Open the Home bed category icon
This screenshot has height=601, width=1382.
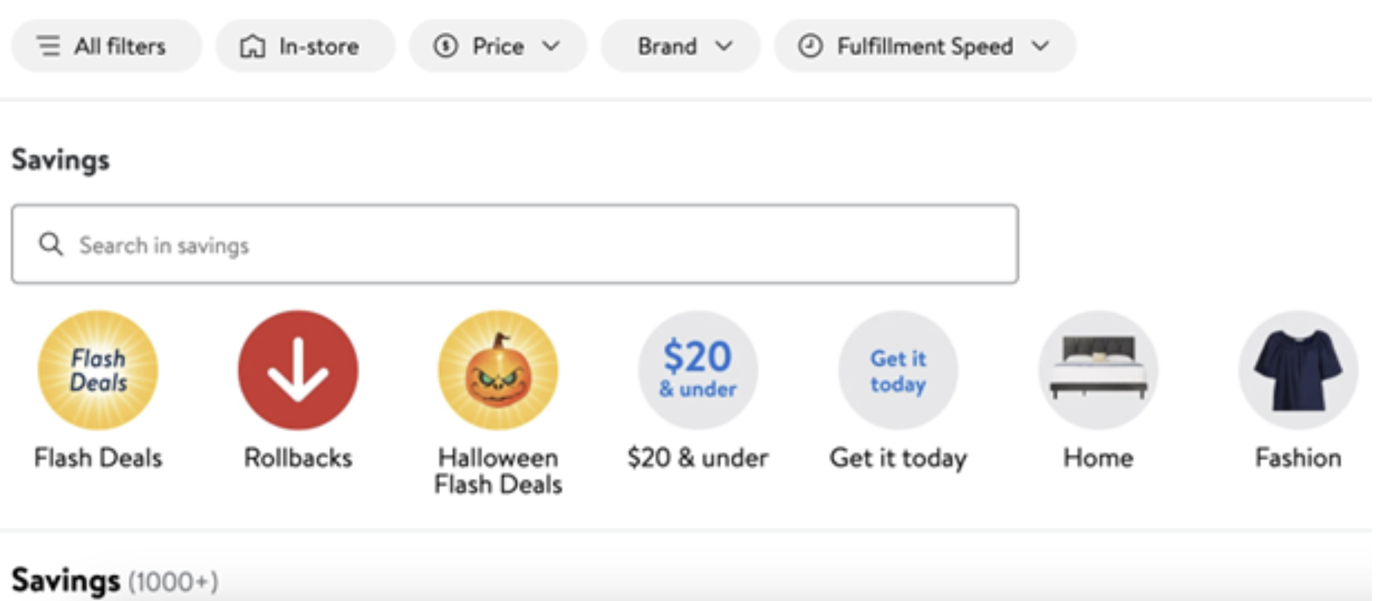[1098, 370]
